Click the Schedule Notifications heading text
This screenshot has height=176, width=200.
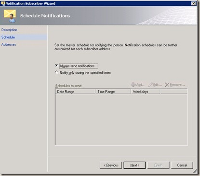coord(45,15)
